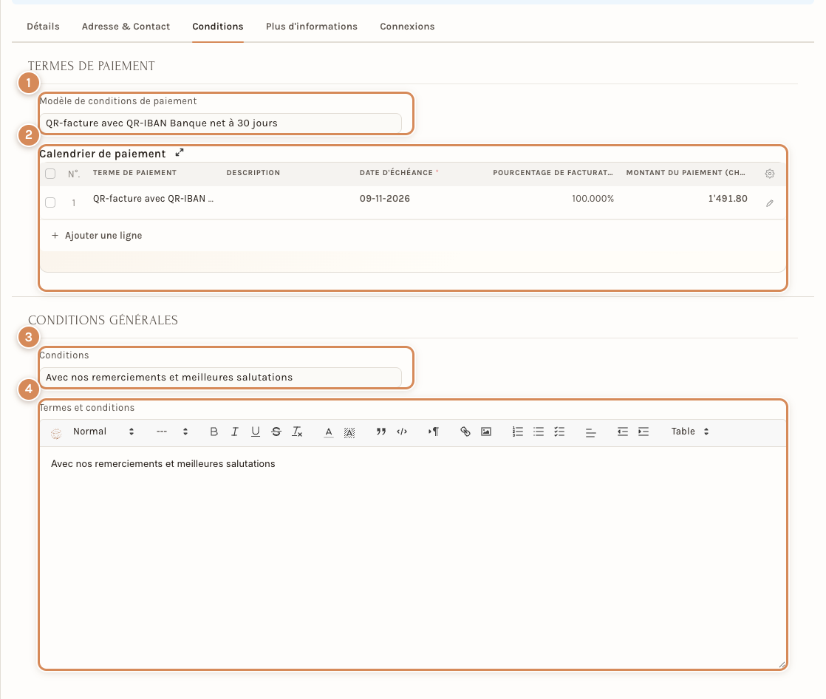Create a checklist
826x699 pixels.
click(559, 432)
